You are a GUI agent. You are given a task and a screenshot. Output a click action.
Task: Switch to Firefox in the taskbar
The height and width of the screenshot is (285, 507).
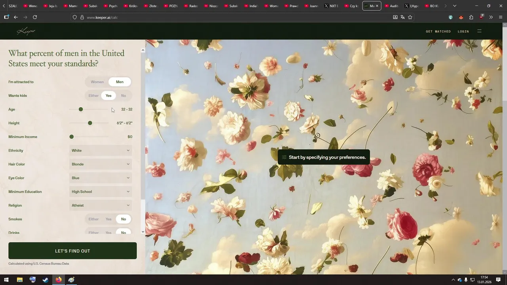59,279
